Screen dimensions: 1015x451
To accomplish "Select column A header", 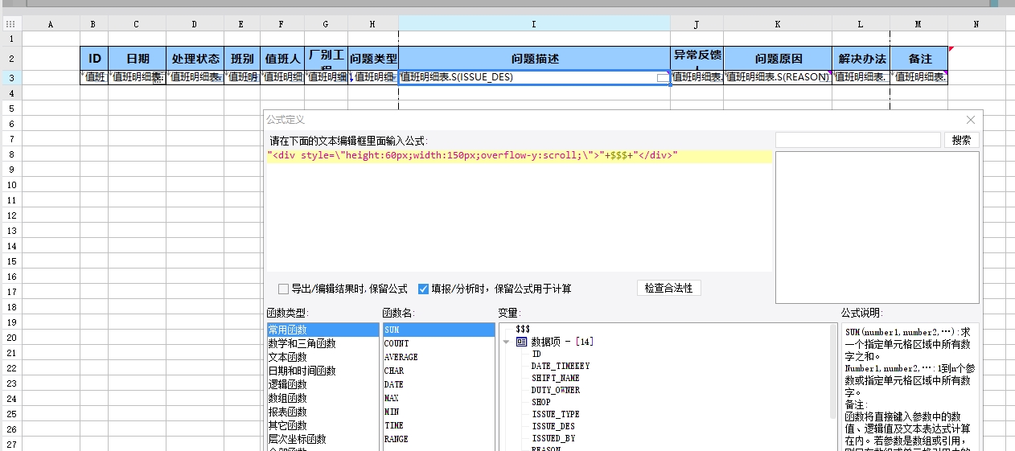I will pyautogui.click(x=51, y=24).
